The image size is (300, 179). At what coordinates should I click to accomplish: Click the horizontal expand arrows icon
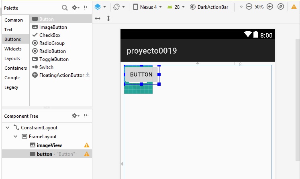[98, 18]
